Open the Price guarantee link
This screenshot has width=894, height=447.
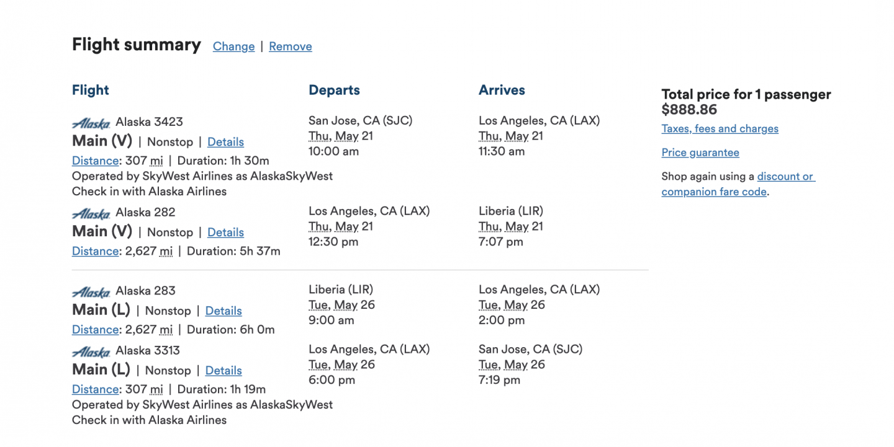coord(700,153)
